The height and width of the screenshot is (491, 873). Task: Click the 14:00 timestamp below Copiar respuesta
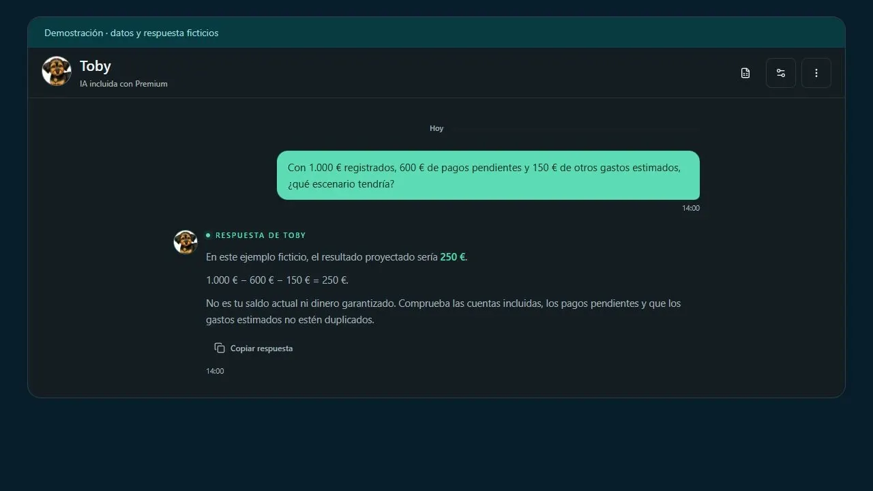tap(215, 371)
